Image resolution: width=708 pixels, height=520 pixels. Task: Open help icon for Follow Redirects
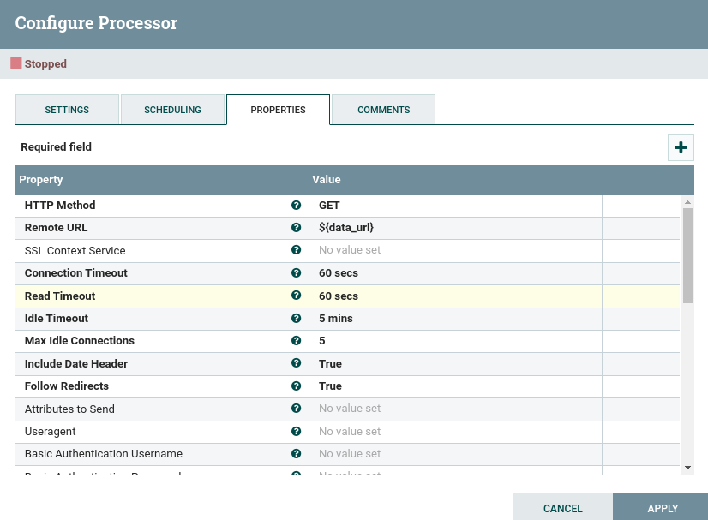click(x=297, y=386)
